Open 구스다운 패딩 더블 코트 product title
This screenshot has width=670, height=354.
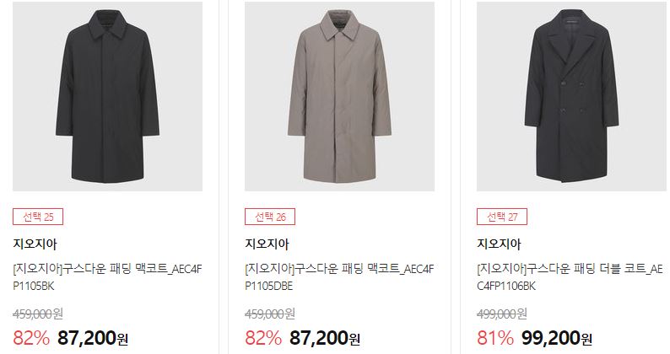(570, 277)
